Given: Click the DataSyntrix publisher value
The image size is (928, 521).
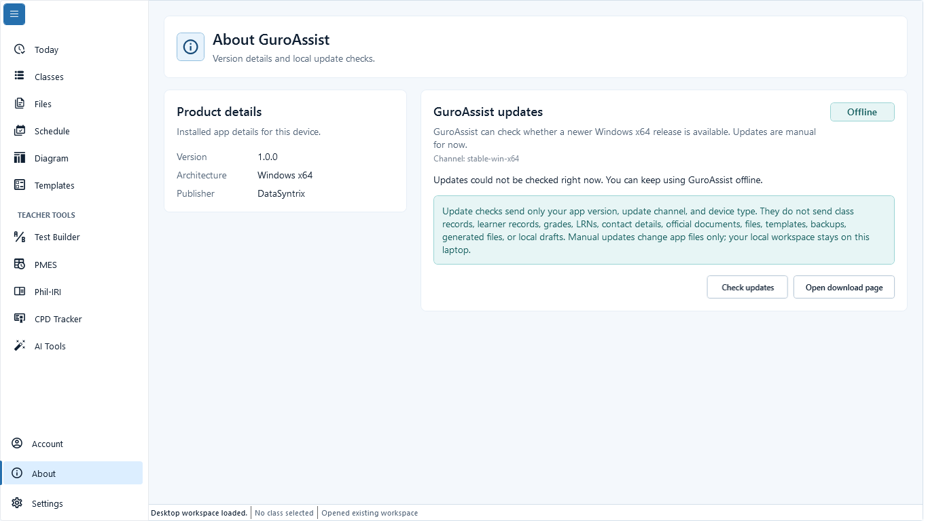Looking at the screenshot, I should click(x=281, y=193).
